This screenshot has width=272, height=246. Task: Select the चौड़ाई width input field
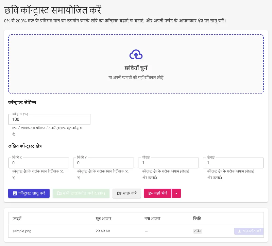pos(168,163)
